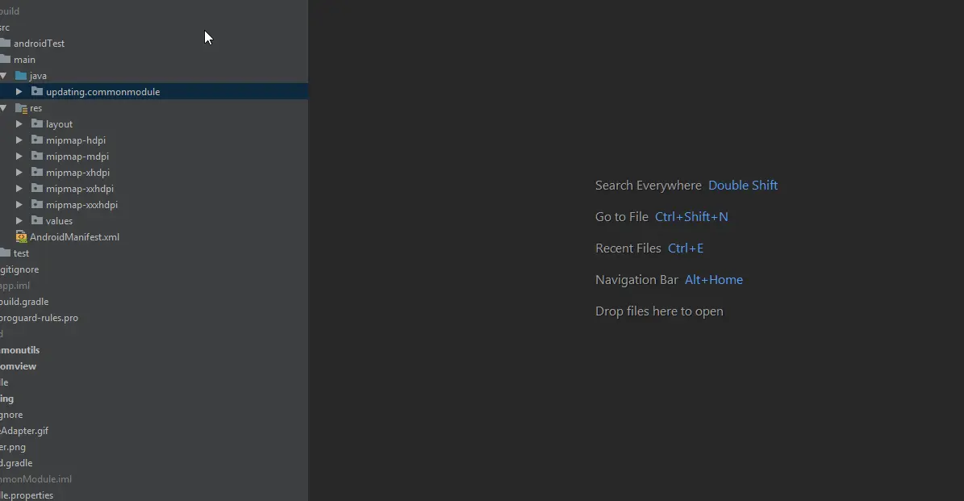Select the mipmap-mdpi folder

pyautogui.click(x=77, y=157)
